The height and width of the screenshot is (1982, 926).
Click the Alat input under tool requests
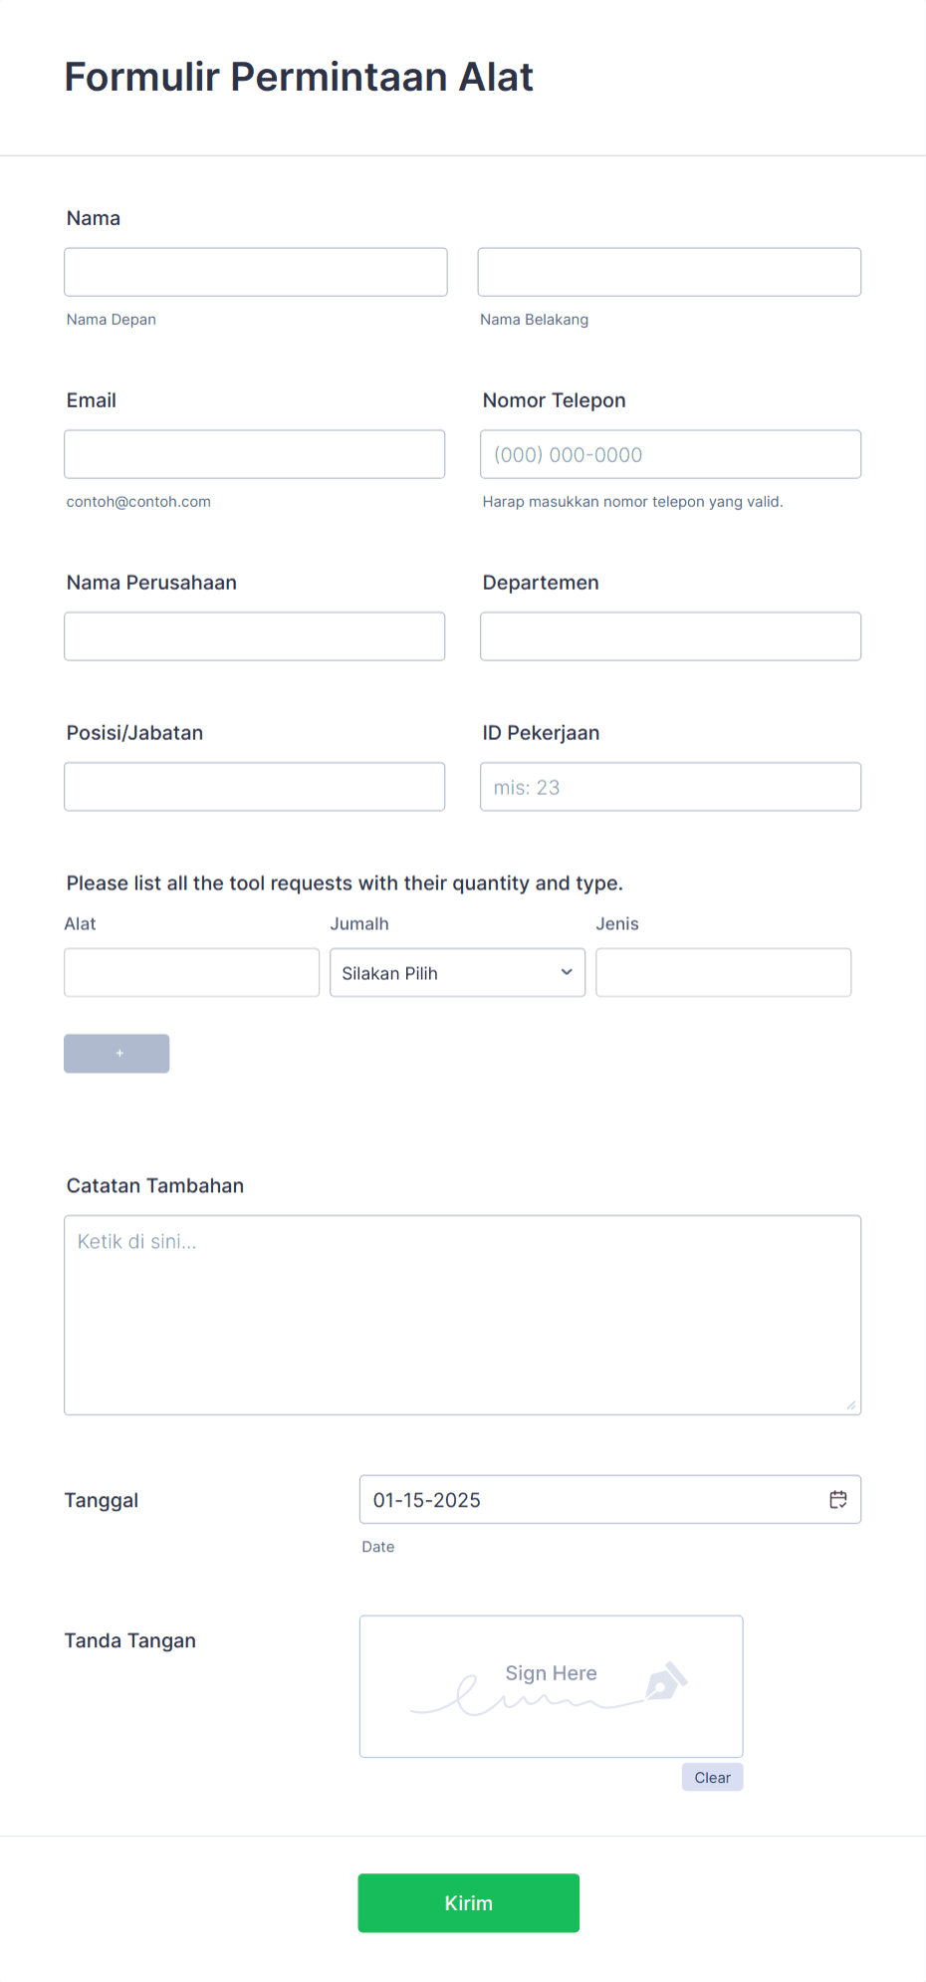(191, 972)
